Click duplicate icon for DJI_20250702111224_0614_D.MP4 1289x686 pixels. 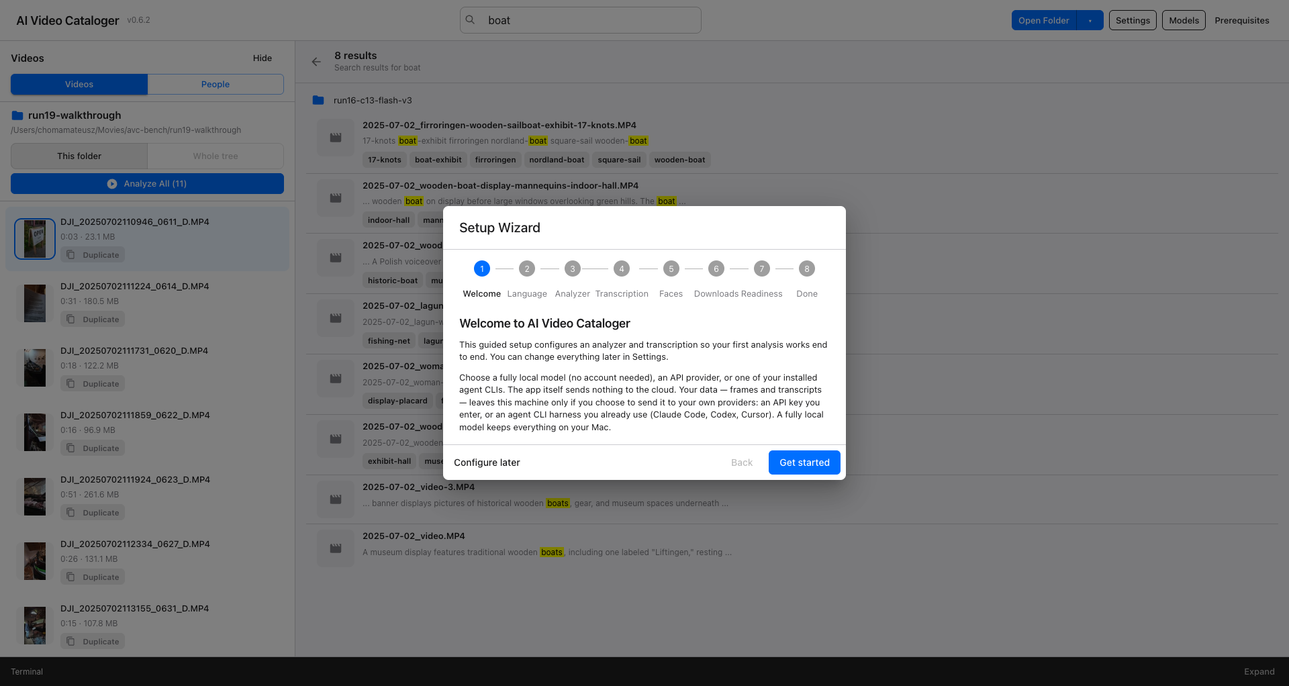pyautogui.click(x=70, y=320)
